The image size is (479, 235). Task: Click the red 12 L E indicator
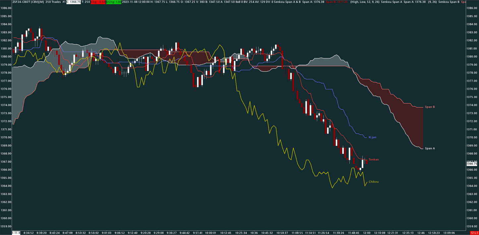tap(474, 233)
